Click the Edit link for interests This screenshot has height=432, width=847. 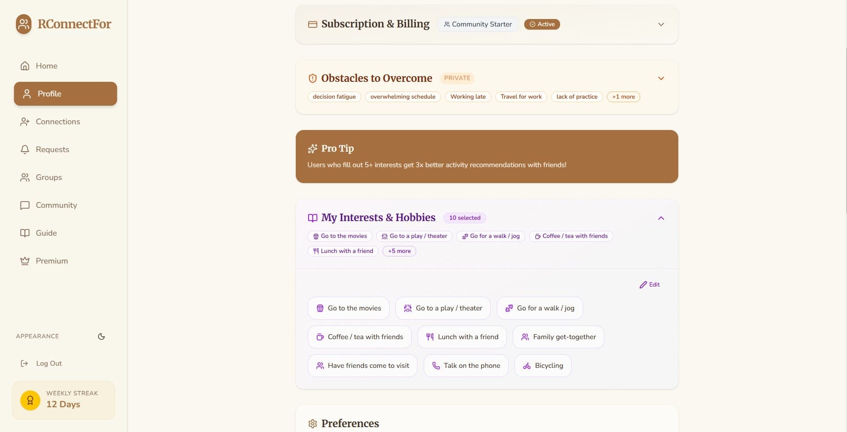pyautogui.click(x=650, y=284)
